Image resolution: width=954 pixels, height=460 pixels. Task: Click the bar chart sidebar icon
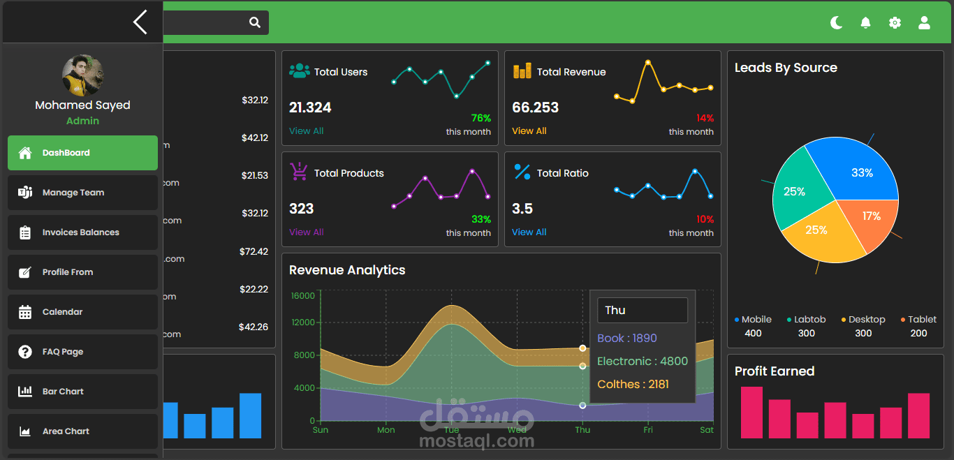point(25,392)
